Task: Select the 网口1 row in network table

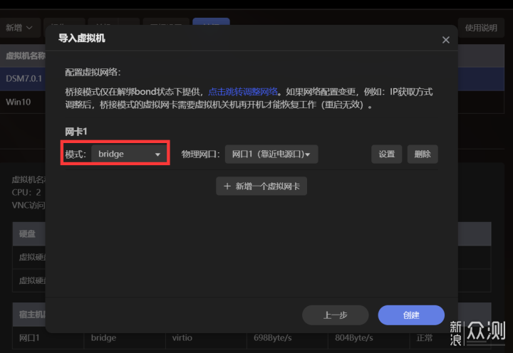Action: pyautogui.click(x=28, y=338)
